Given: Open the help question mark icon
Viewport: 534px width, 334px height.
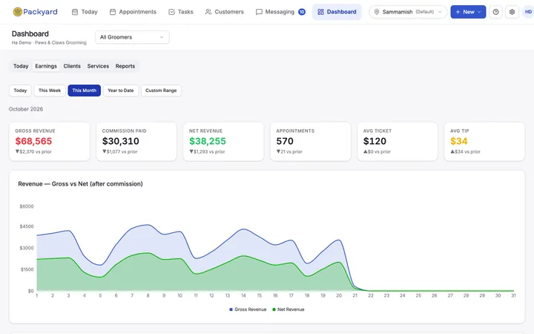Looking at the screenshot, I should (x=495, y=12).
